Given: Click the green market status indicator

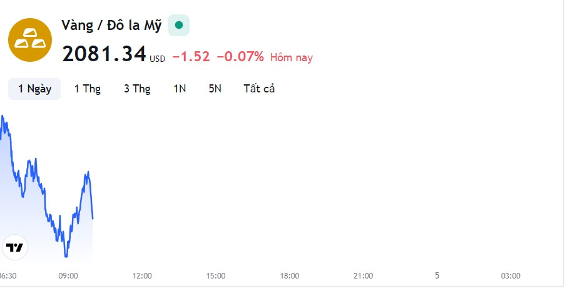Looking at the screenshot, I should [179, 25].
